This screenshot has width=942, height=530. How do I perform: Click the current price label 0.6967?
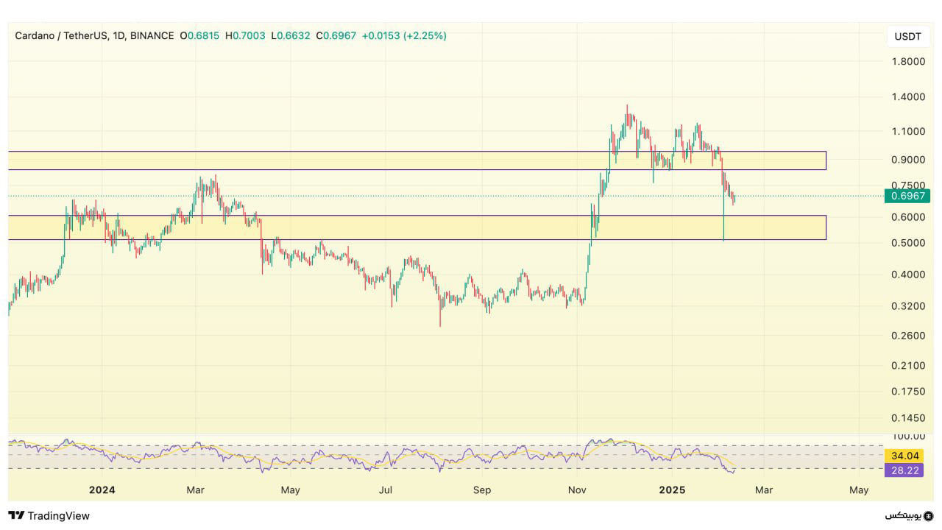click(907, 196)
